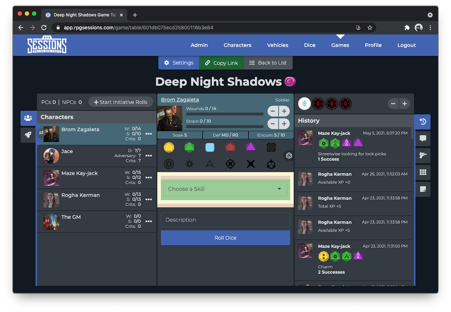The width and height of the screenshot is (451, 312).
Task: Click into the Description input field
Action: (x=225, y=220)
